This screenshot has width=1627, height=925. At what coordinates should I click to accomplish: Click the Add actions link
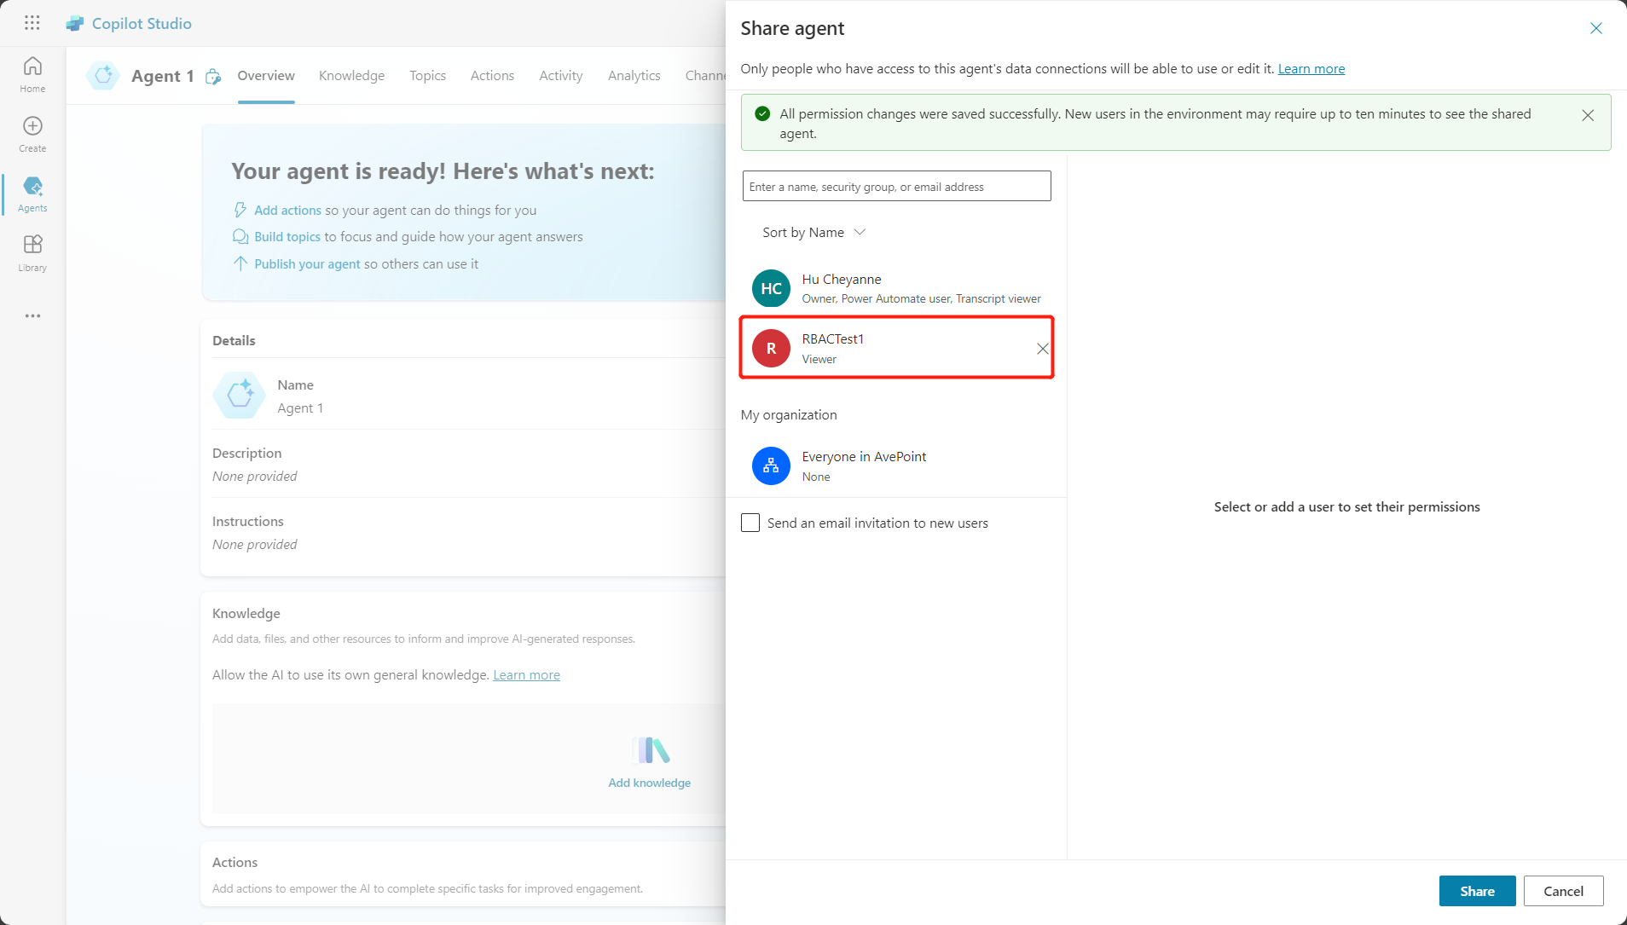[x=287, y=210]
